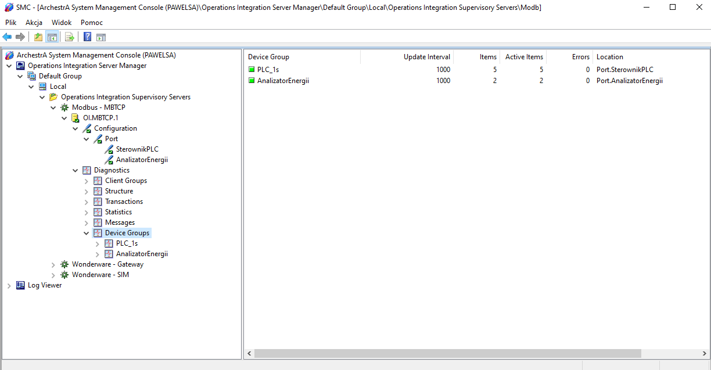
Task: Click the Modbus - MBTCP gear icon
Action: [x=65, y=107]
